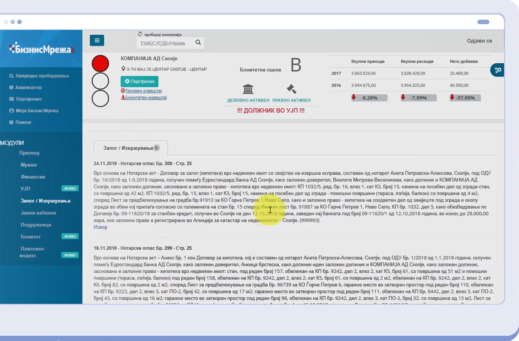Click the company name КОМПАНИЈА АД Скопје
The height and width of the screenshot is (341, 519).
click(x=149, y=59)
